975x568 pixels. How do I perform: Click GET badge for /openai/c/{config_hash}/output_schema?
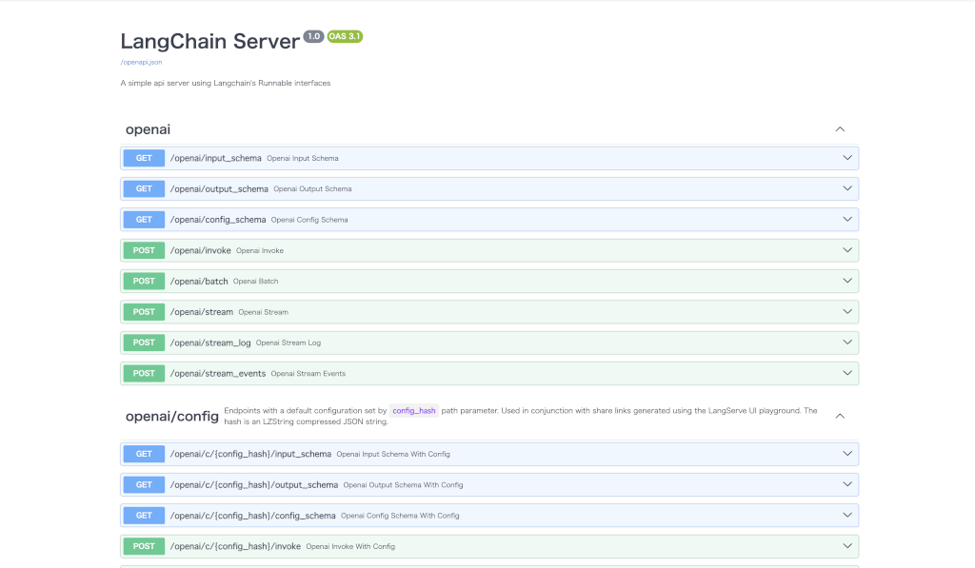[144, 484]
